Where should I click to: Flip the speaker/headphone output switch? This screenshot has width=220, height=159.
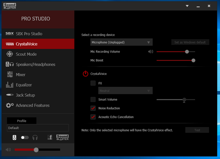point(25,137)
